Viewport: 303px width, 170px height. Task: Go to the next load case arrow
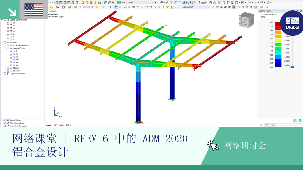(x=158, y=3)
